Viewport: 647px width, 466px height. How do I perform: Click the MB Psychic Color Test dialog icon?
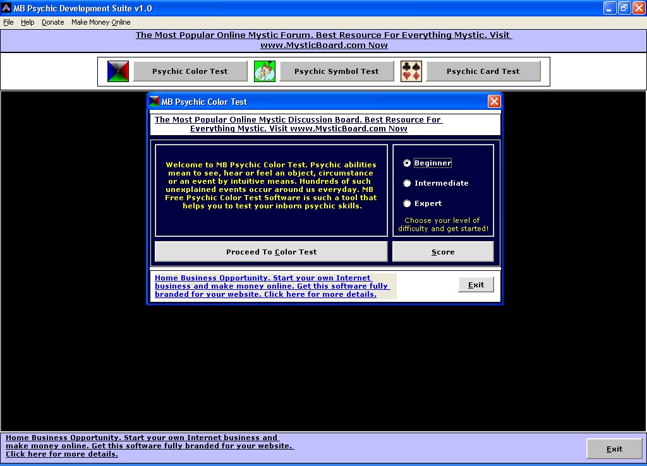(x=154, y=102)
